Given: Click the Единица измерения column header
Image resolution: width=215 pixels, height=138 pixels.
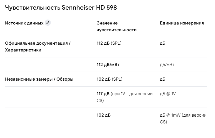Looking at the screenshot, I should [x=182, y=23].
